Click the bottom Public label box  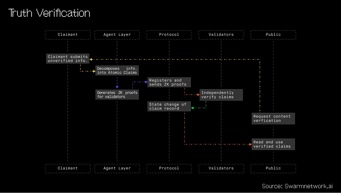tap(273, 168)
